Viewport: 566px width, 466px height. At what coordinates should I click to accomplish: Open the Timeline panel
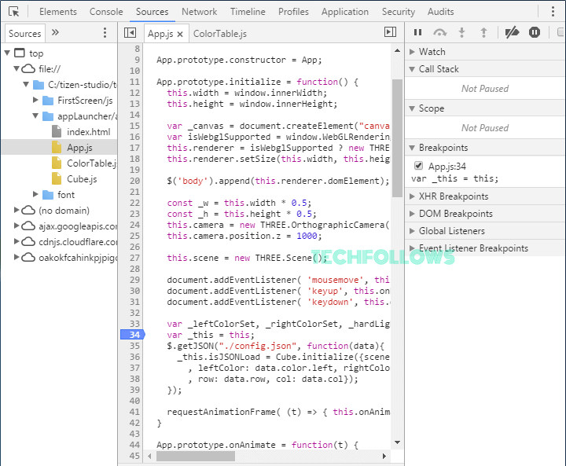coord(248,12)
